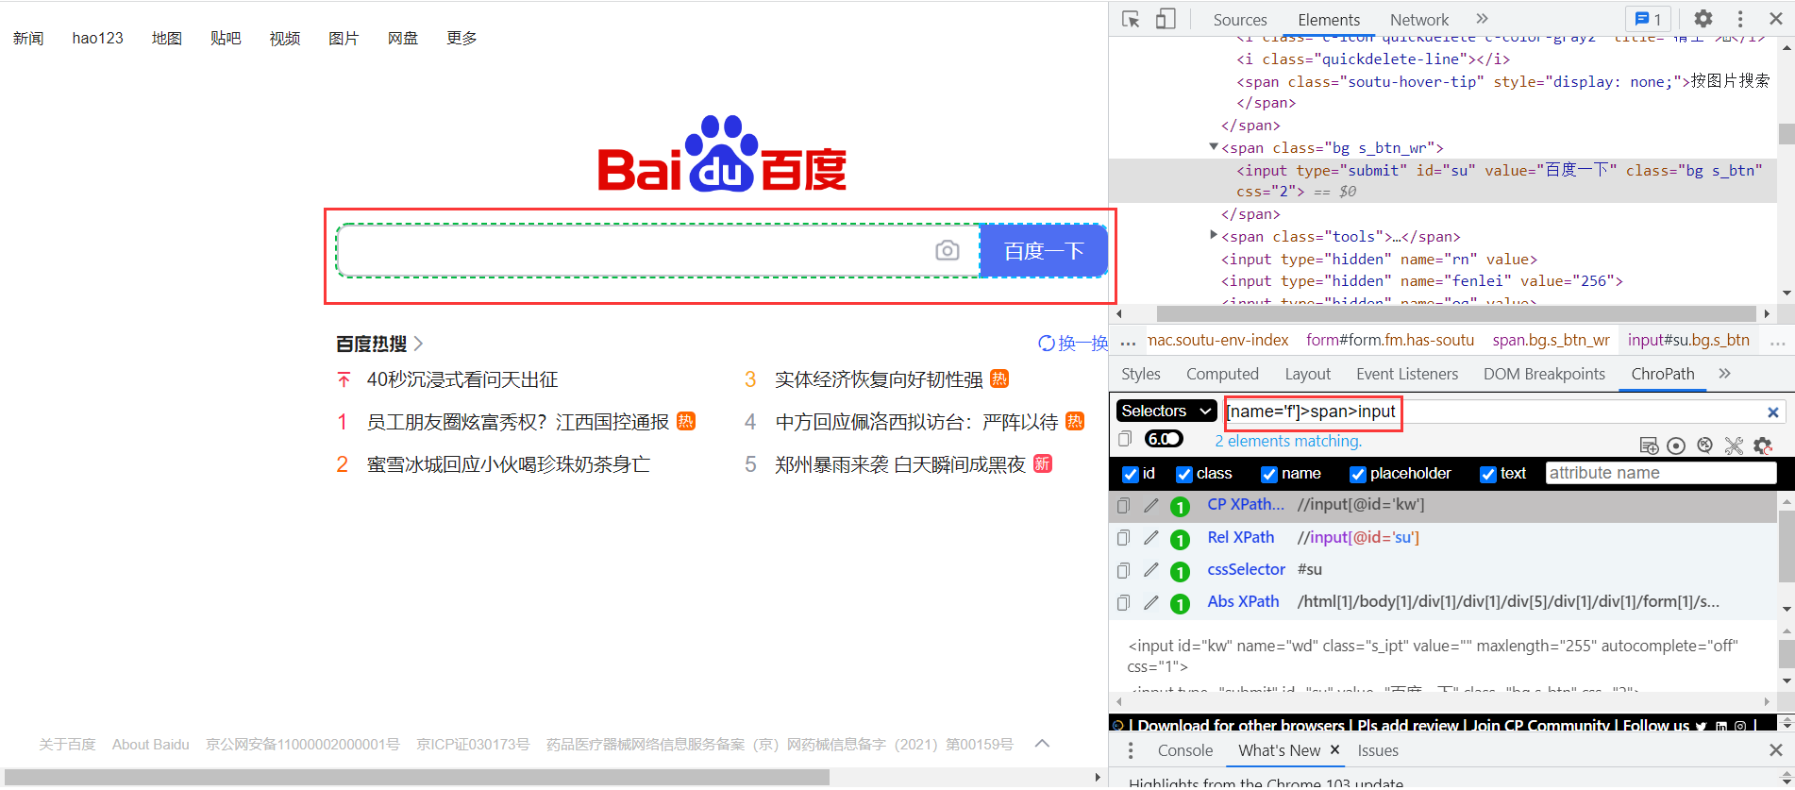Expand the 百度热搜 heading arrow
This screenshot has width=1795, height=790.
(418, 344)
